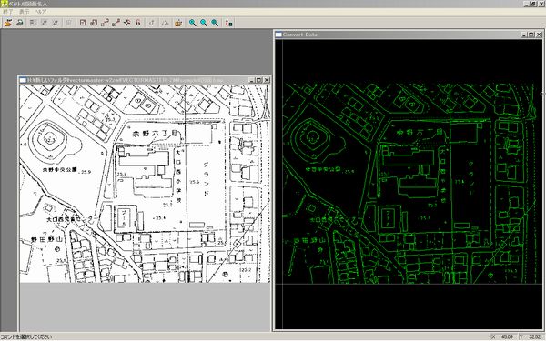Click inside the black-and-white raster map image
Screen dimensions: 546x341
tap(145, 184)
